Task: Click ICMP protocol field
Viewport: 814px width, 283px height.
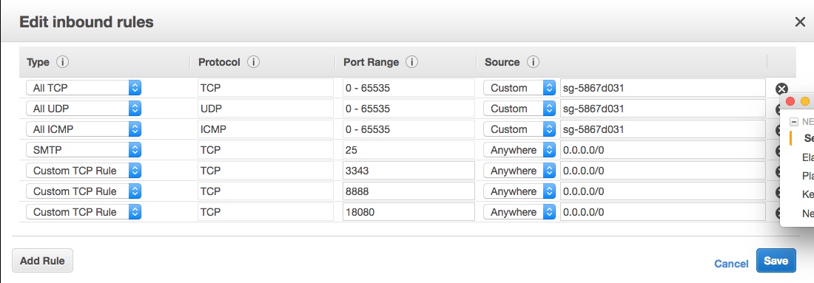Action: pos(265,129)
